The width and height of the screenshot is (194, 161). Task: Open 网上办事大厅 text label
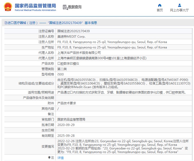tap(179, 10)
